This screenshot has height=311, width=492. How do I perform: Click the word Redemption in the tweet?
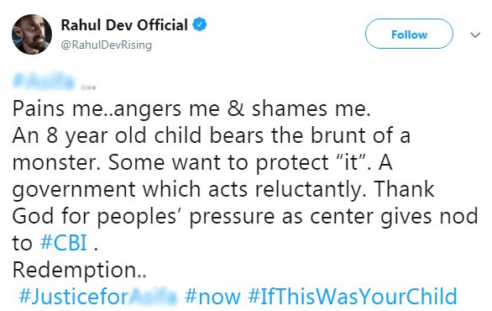[x=74, y=270]
